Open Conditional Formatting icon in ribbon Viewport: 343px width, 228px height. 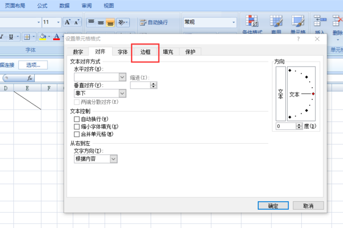[252, 21]
